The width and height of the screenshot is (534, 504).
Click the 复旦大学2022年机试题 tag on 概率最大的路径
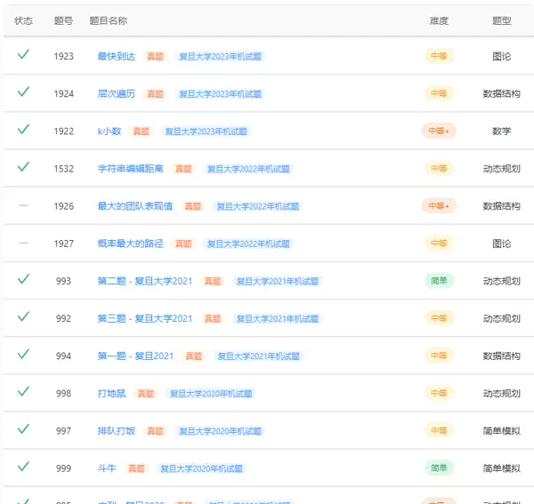click(248, 244)
